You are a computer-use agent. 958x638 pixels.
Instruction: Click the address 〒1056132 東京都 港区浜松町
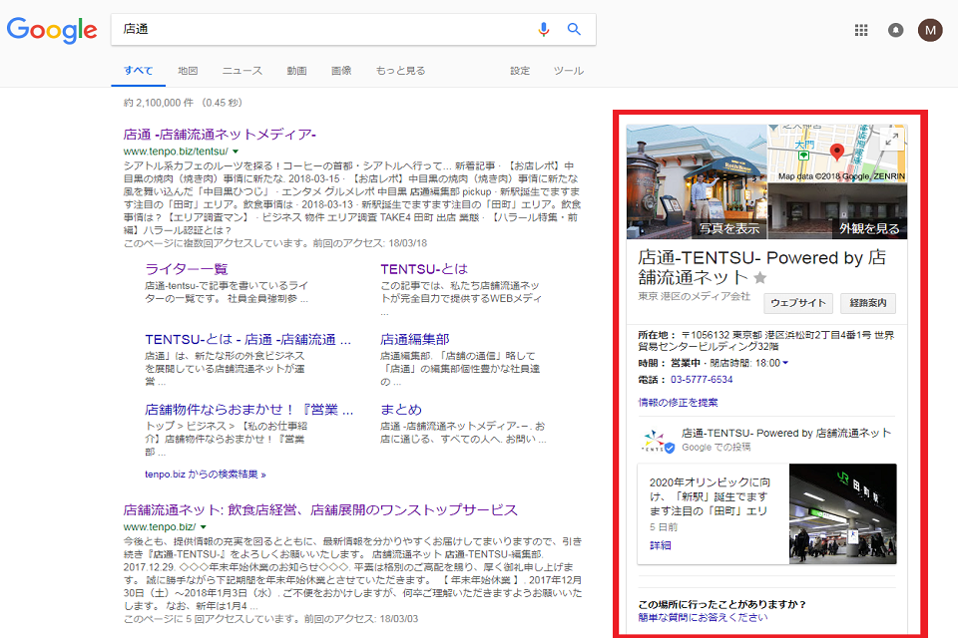point(766,340)
